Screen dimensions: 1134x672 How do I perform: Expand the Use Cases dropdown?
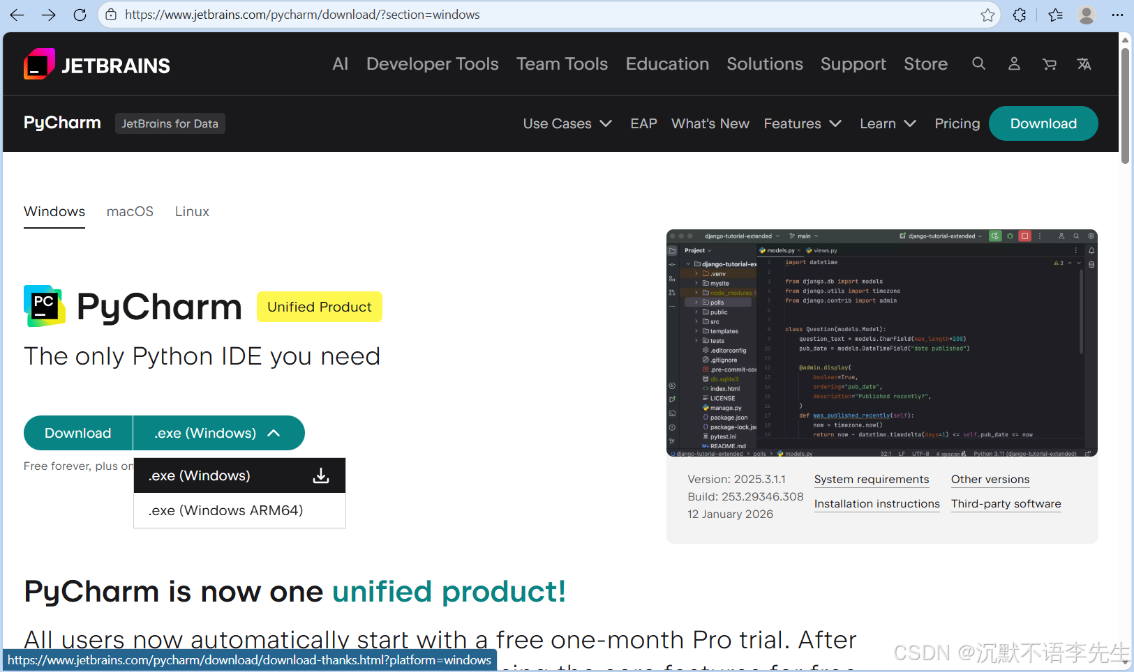567,123
